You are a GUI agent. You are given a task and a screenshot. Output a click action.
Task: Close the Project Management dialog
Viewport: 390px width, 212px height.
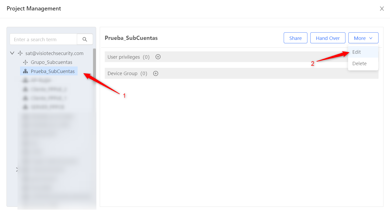coord(382,9)
